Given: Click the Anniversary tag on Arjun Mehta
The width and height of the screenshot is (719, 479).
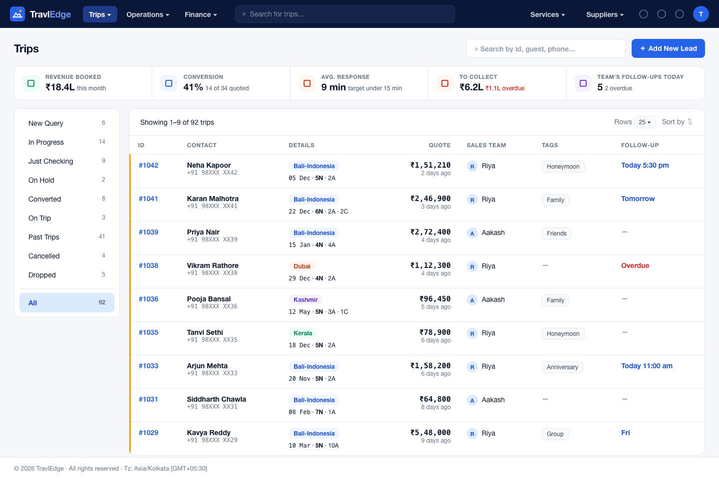Looking at the screenshot, I should (x=562, y=367).
